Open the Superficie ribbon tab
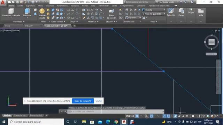This screenshot has height=125, width=223. pos(30,6)
